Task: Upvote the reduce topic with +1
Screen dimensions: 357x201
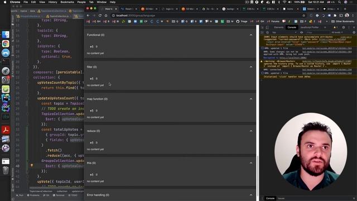Action: [x=91, y=143]
